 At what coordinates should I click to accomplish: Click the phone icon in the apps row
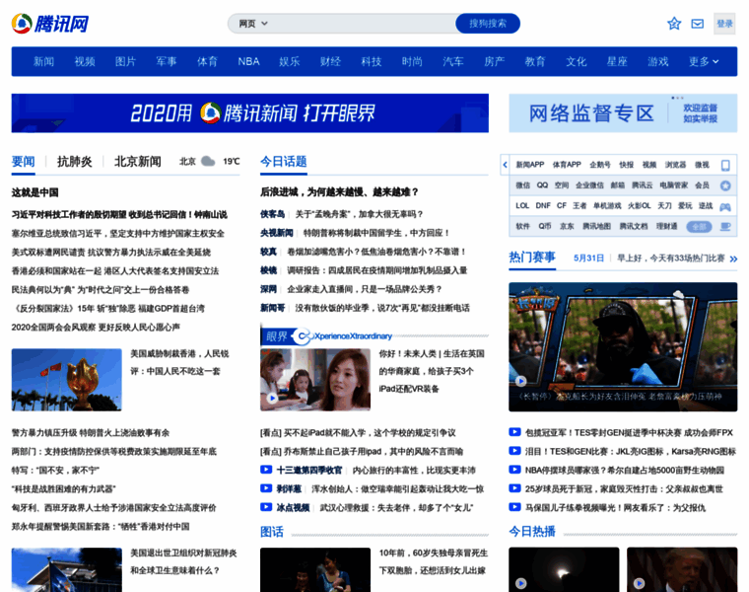point(725,165)
